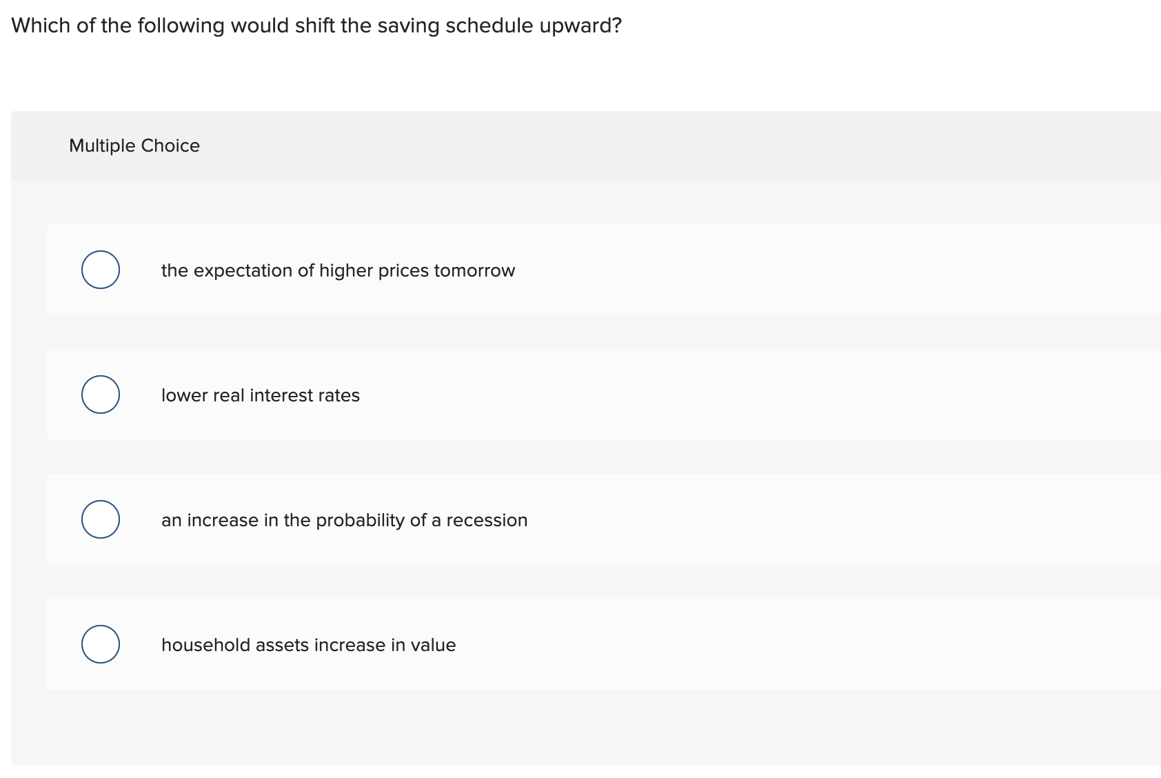This screenshot has width=1161, height=778.
Task: Choose answer 'the expectation of higher prices tomorrow'
Action: point(338,270)
